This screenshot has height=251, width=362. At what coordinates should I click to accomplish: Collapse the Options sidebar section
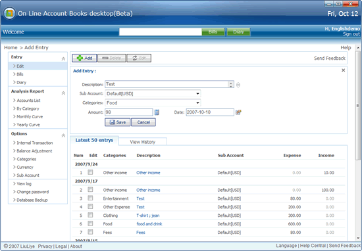pos(63,135)
